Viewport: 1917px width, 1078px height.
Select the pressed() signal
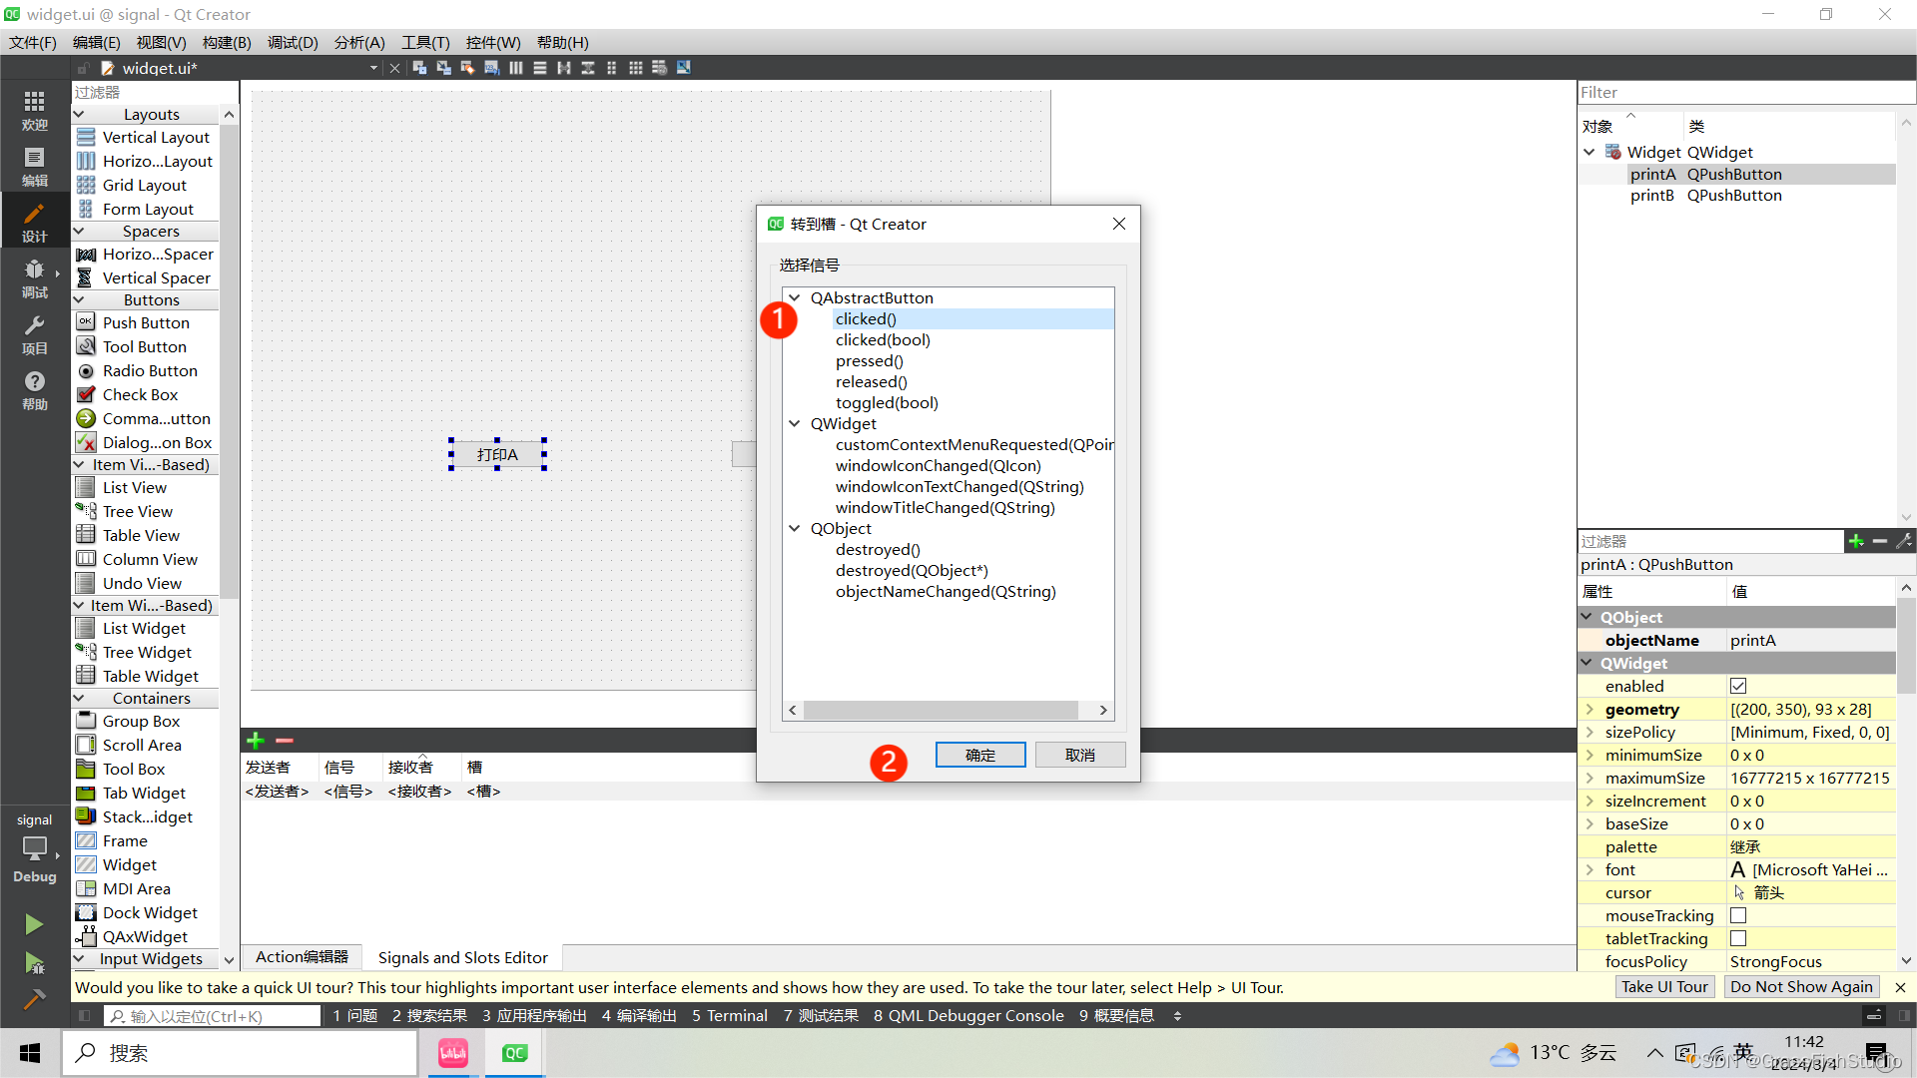coord(869,360)
